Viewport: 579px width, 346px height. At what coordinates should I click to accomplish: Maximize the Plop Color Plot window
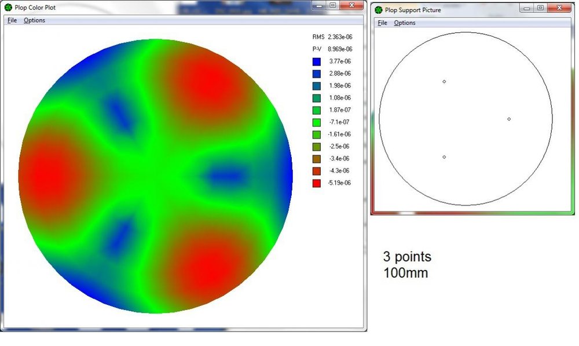pos(333,5)
